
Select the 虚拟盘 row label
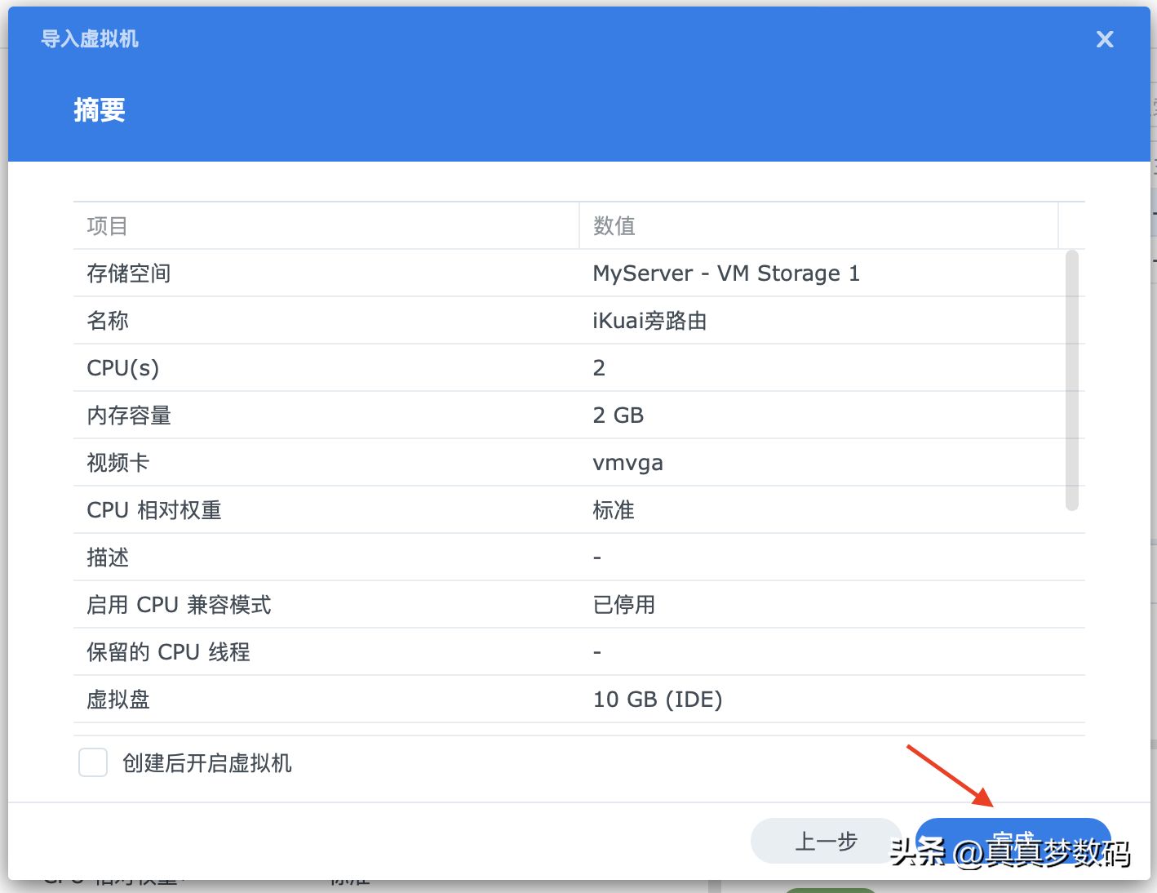(x=118, y=700)
